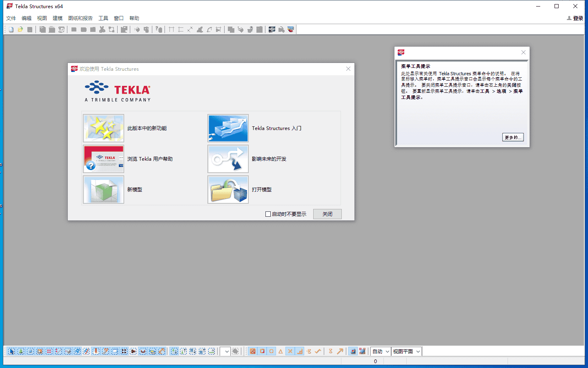Click the 打开模型 thumbnail image
Screen dimensions: 588x368
click(228, 189)
